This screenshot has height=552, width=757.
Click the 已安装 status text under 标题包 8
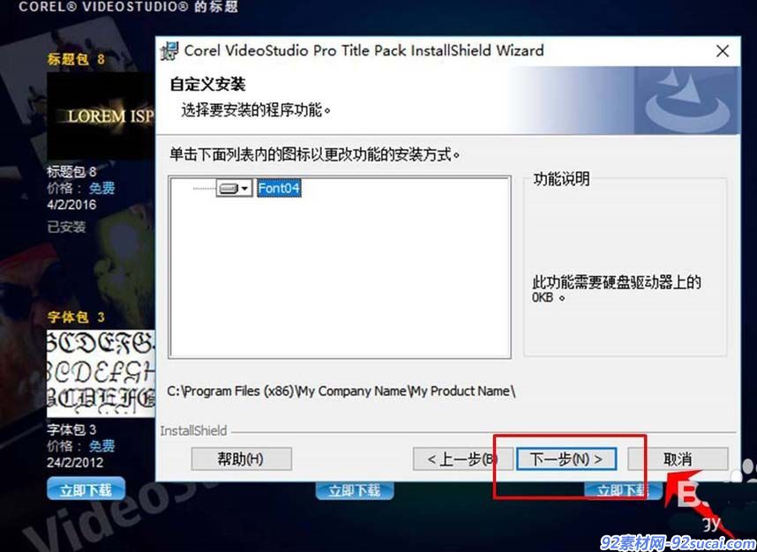67,227
